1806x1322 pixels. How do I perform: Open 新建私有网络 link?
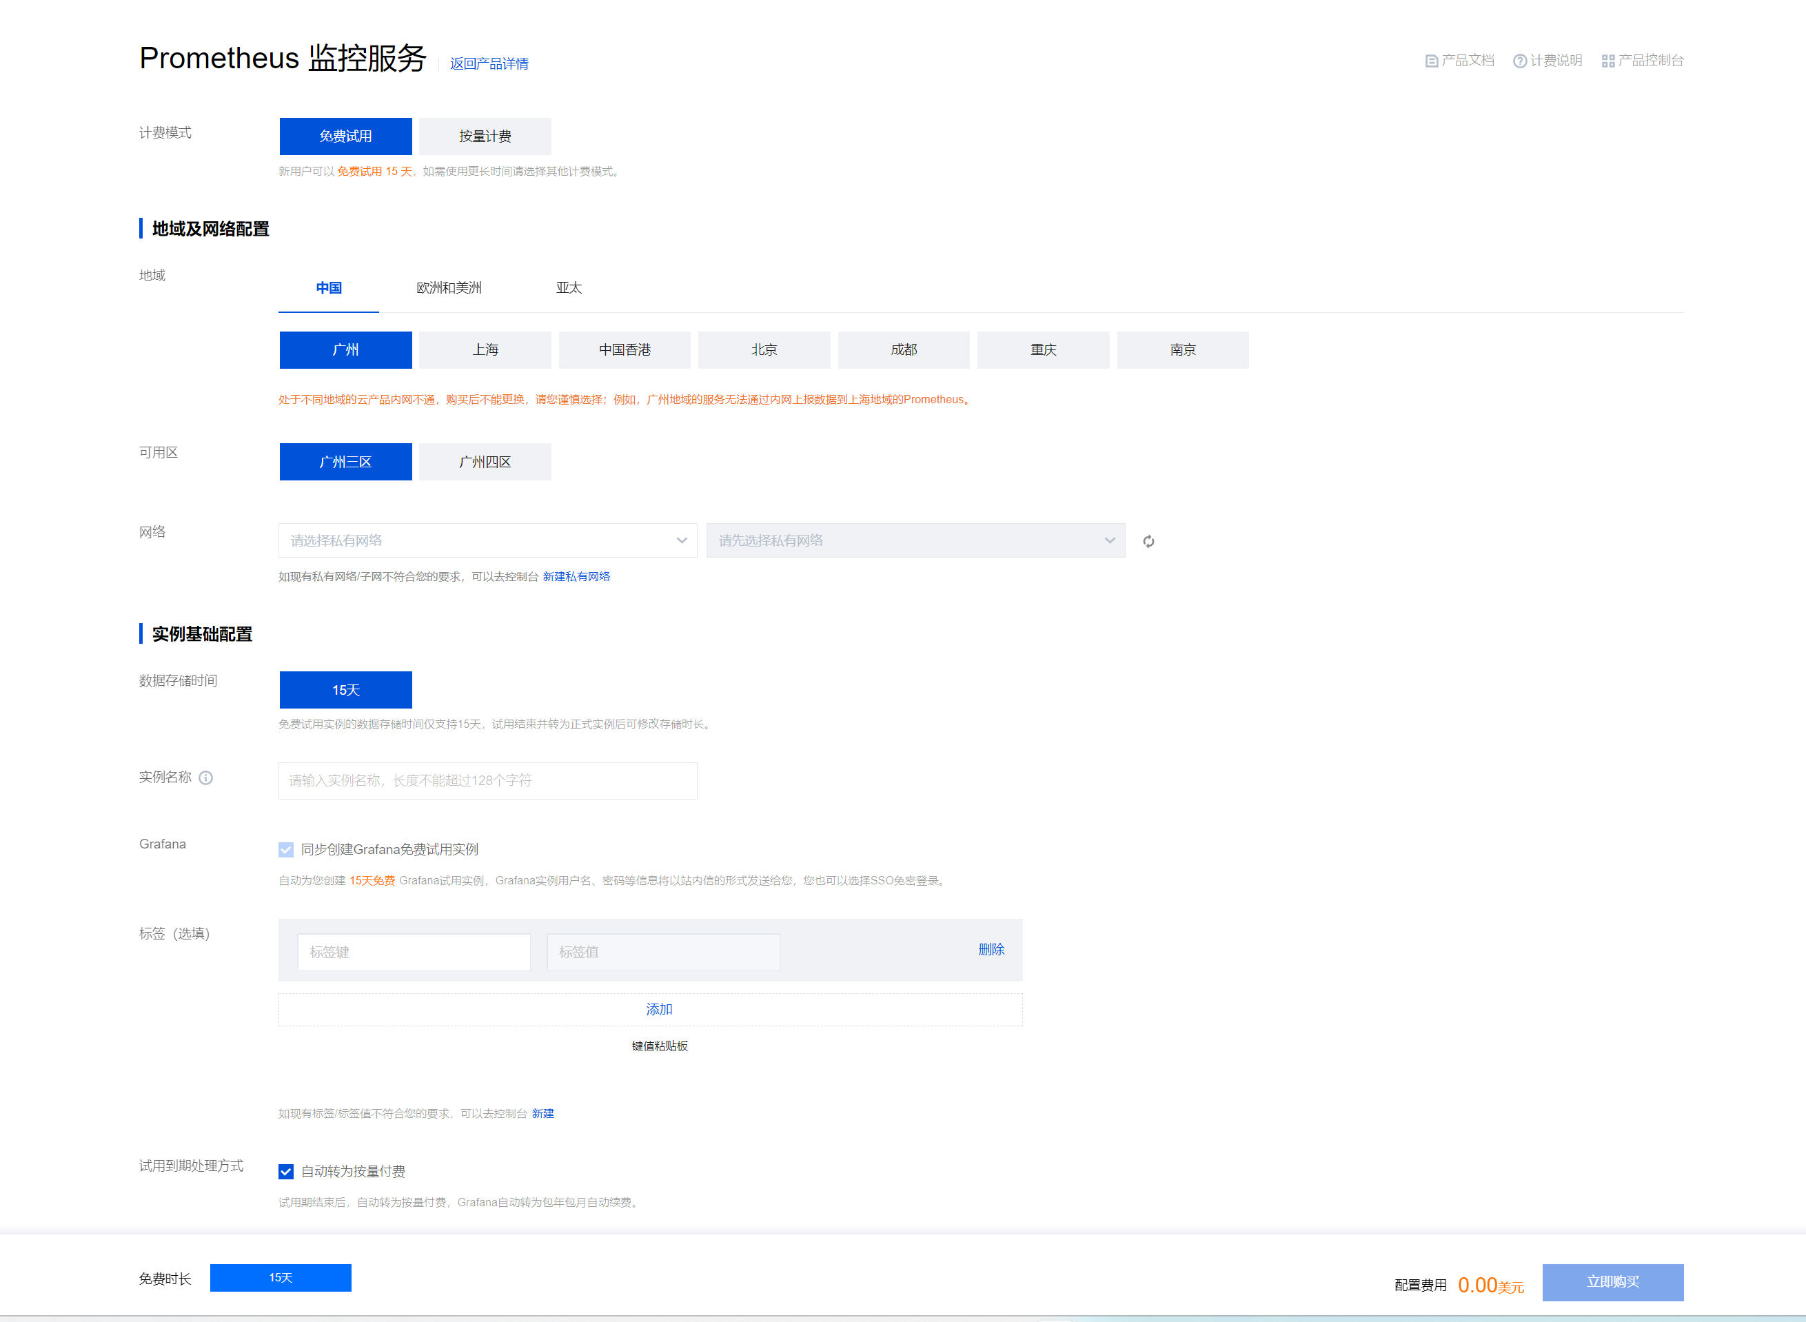(x=576, y=577)
